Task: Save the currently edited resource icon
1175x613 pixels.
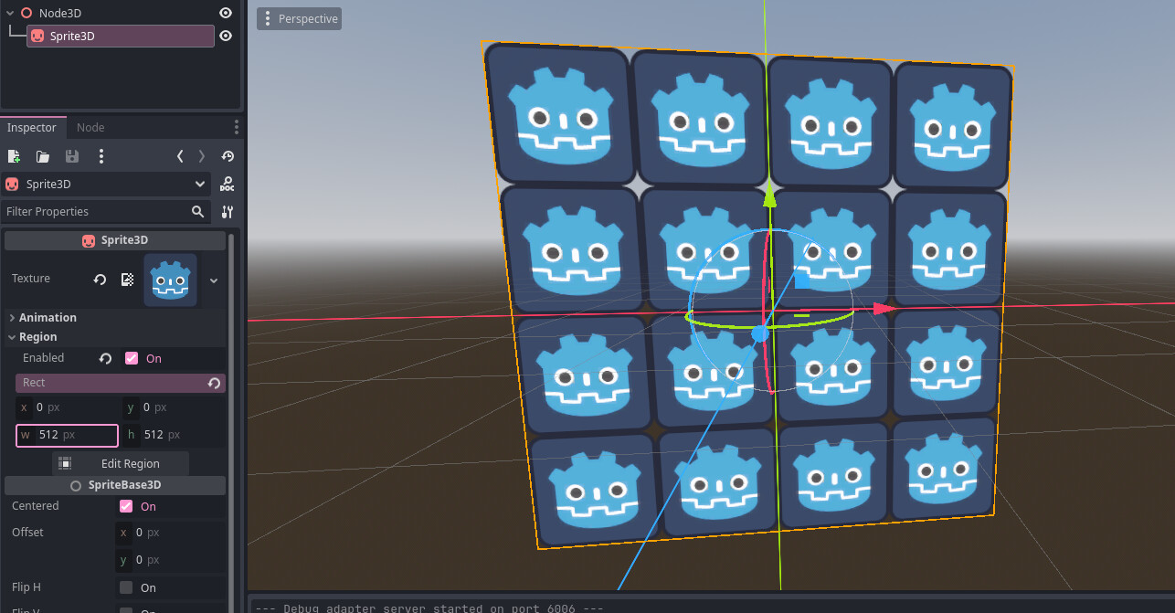Action: [x=72, y=156]
